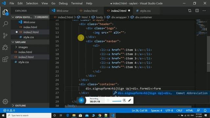This screenshot has width=210, height=118.
Task: Open the Go menu
Action: pos(53,3)
